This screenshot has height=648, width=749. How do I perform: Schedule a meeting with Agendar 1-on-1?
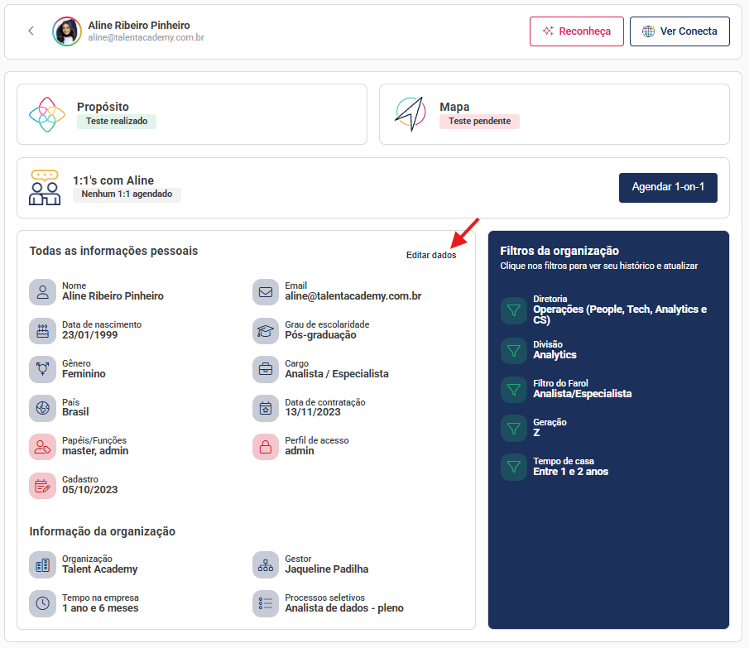[667, 187]
